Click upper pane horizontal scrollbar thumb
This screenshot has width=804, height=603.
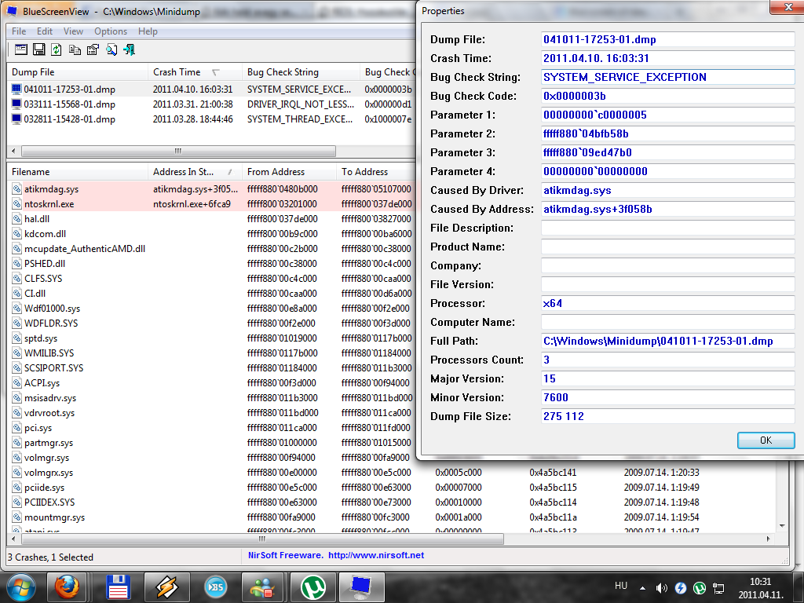(x=178, y=152)
